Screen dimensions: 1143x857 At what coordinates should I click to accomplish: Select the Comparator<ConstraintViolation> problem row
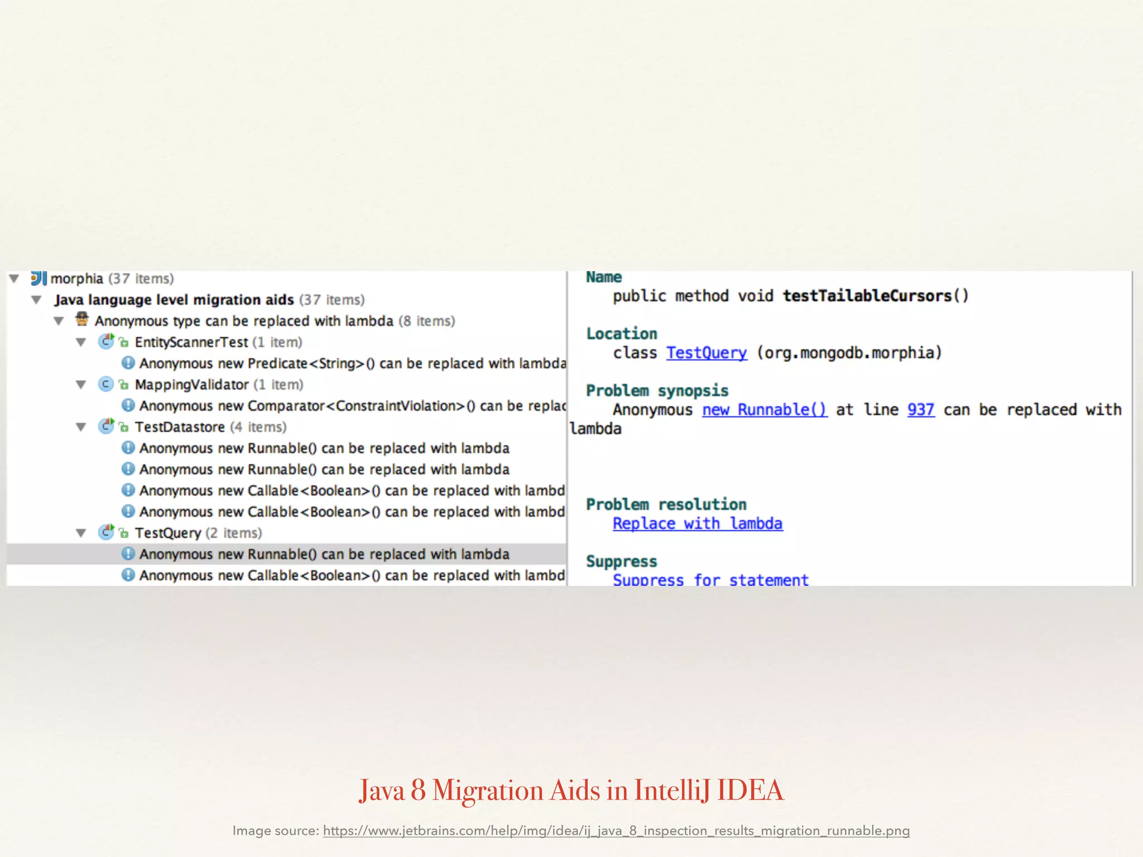click(286, 406)
